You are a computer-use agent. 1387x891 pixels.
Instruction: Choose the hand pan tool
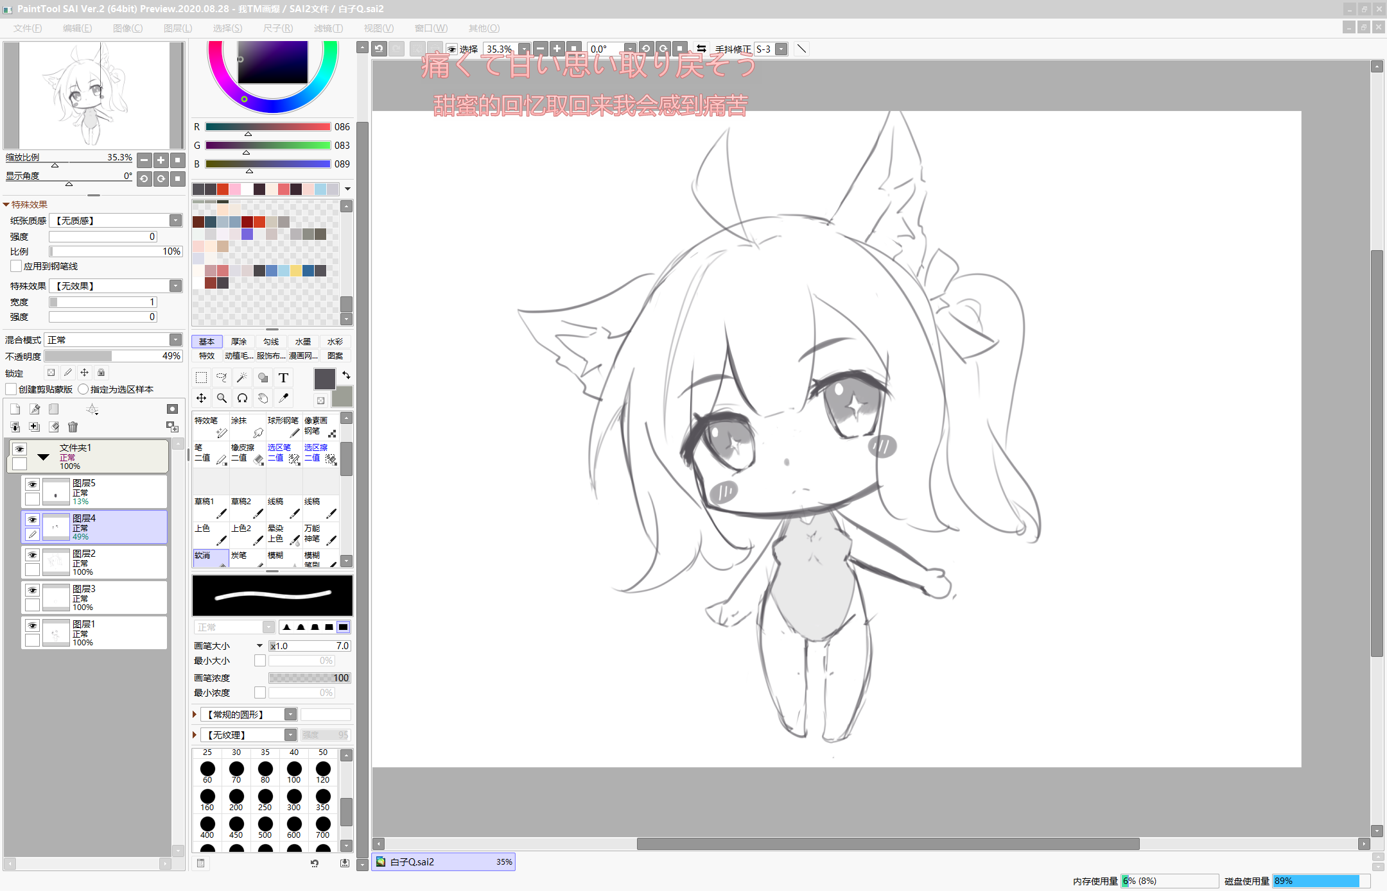point(263,398)
